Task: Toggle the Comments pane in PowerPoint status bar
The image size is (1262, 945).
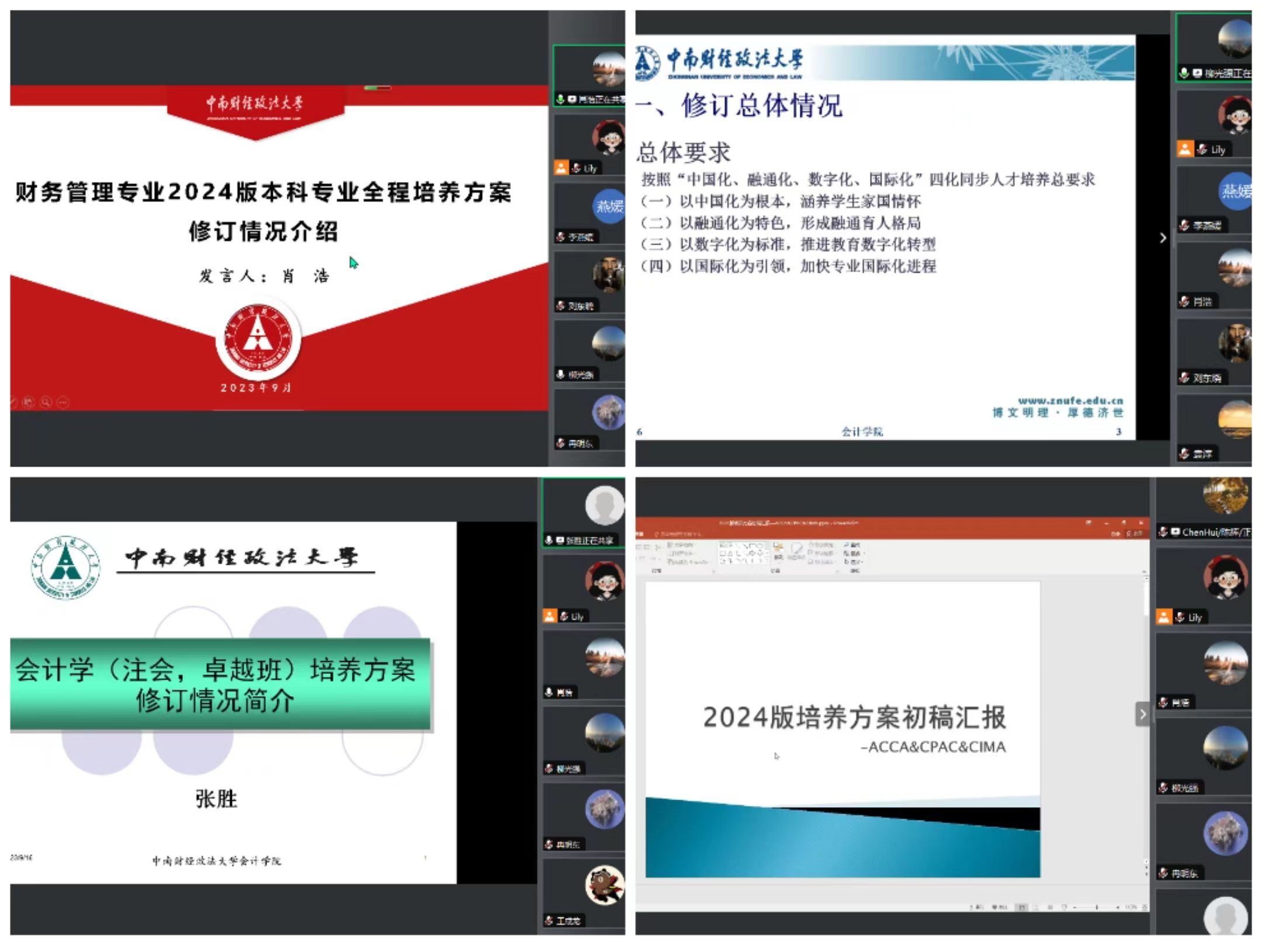Action: coord(999,907)
